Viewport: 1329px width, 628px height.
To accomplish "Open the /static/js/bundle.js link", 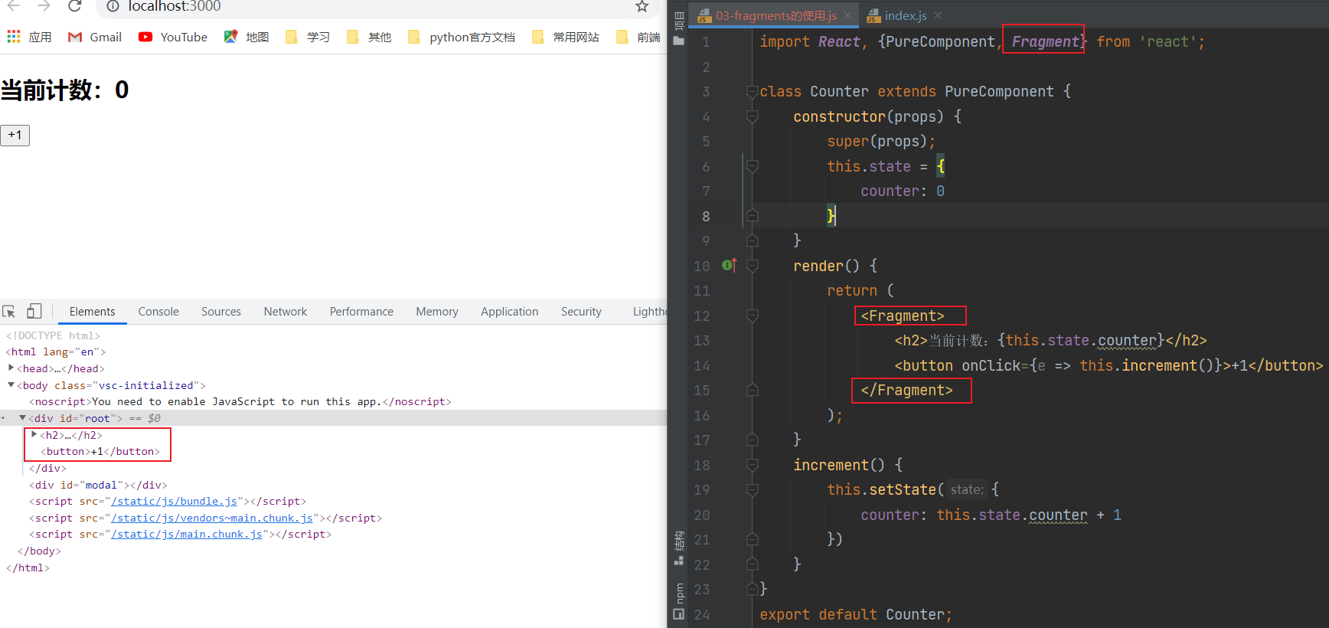I will [174, 501].
